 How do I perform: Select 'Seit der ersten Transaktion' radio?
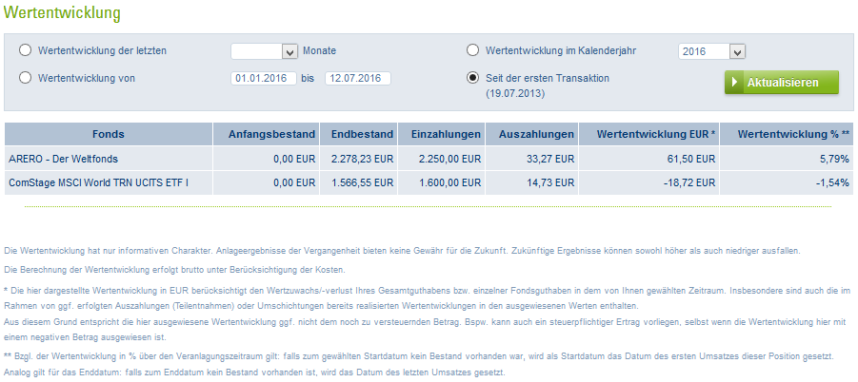tap(472, 78)
